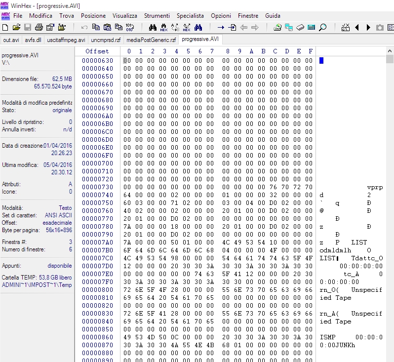Open the Visualizza menu
Viewport: 394px width, 362px height.
(125, 16)
